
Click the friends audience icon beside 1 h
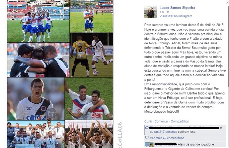pos(168,12)
